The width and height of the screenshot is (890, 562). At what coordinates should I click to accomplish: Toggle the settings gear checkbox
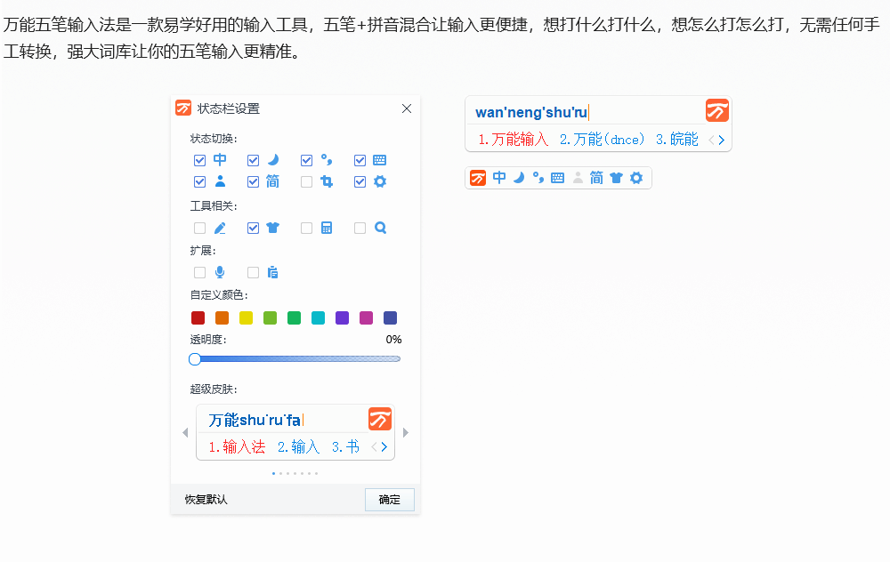[360, 182]
